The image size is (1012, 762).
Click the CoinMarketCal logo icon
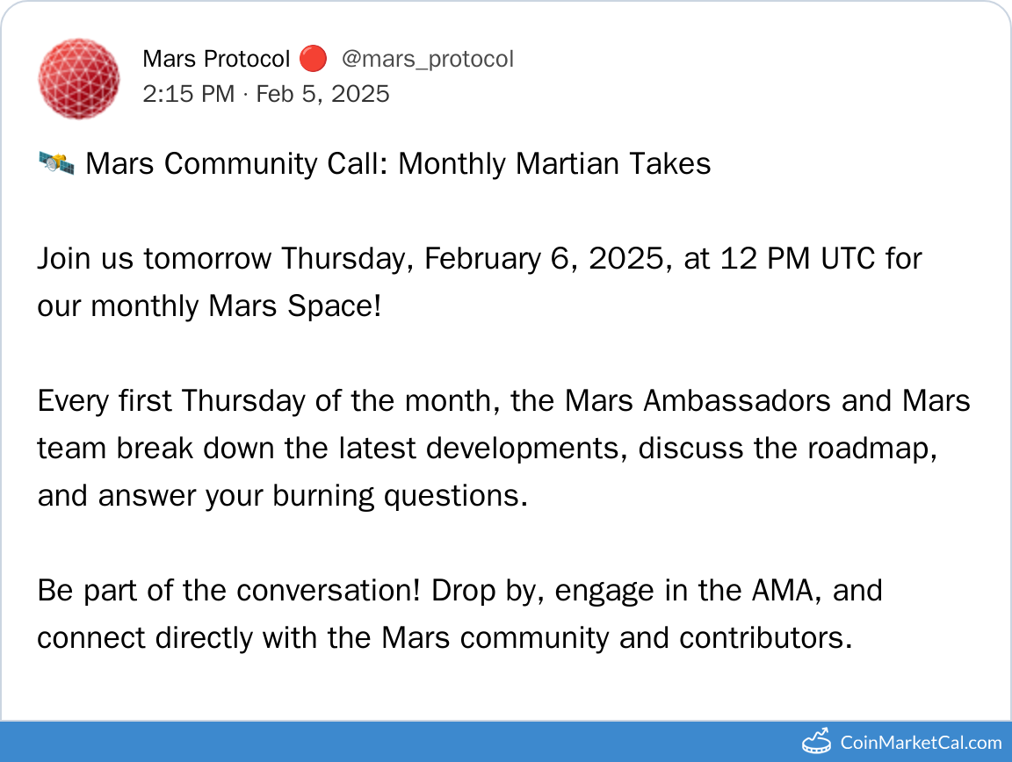(x=816, y=742)
